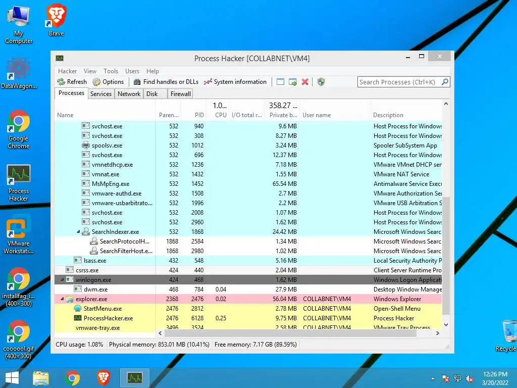Image resolution: width=517 pixels, height=388 pixels.
Task: Click the Physical memory status text
Action: [159, 345]
